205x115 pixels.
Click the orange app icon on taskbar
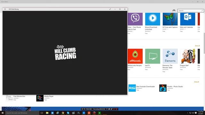pyautogui.click(x=89, y=113)
